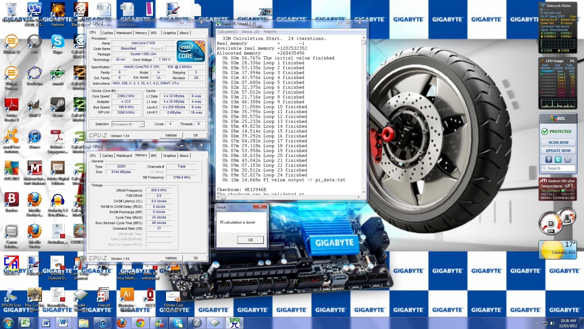Open the Recycle Bin desktop icon
Viewport: 584px width, 329px height.
coord(12,12)
